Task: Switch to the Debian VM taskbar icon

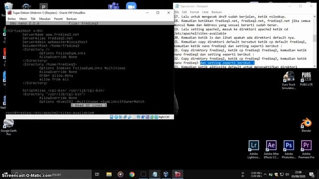Action: pyautogui.click(x=177, y=175)
